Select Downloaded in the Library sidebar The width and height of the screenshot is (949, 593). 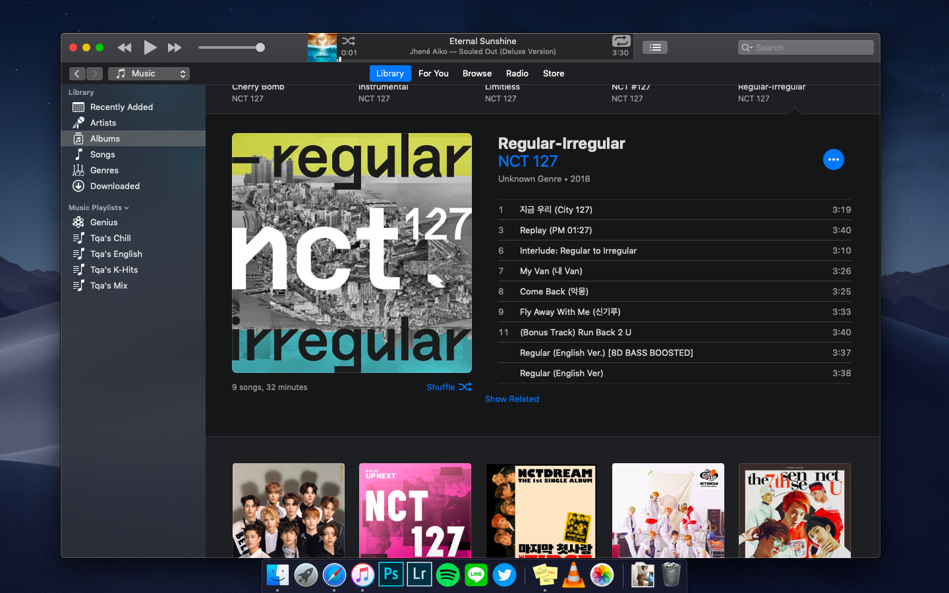(x=133, y=186)
